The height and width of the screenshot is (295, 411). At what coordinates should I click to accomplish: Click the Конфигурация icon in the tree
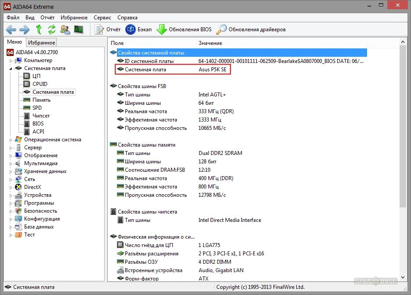18,219
